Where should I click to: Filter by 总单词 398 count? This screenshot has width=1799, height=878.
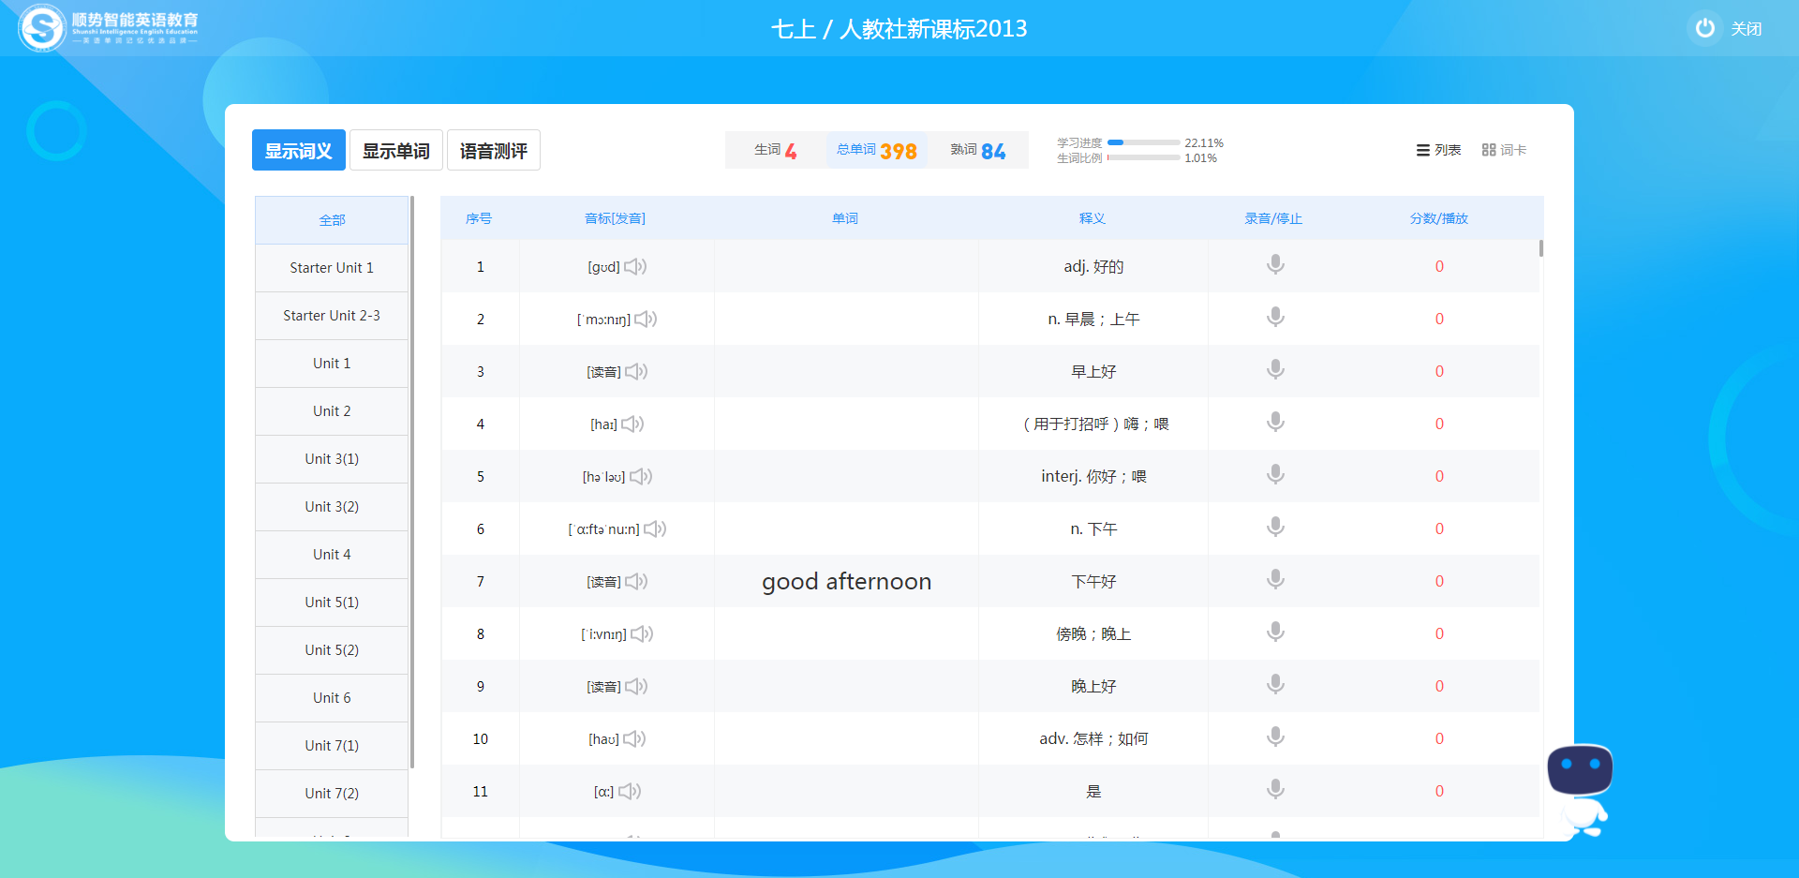click(877, 150)
